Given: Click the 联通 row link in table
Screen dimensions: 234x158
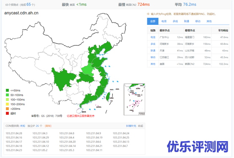Looking at the screenshot, I should click(x=153, y=51).
